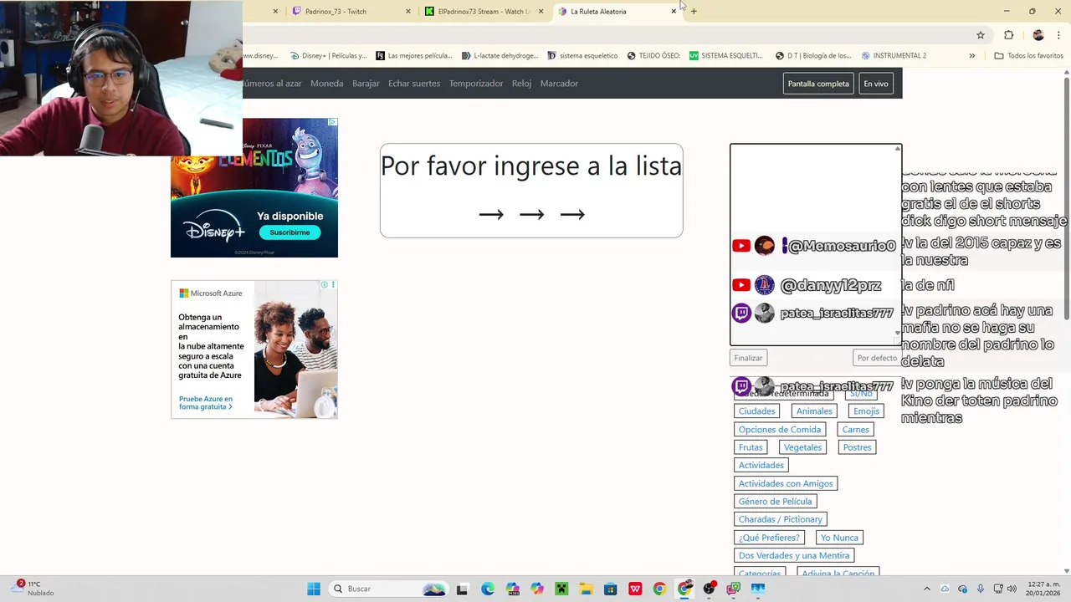Click the Por defecto button
1071x602 pixels.
click(x=877, y=358)
